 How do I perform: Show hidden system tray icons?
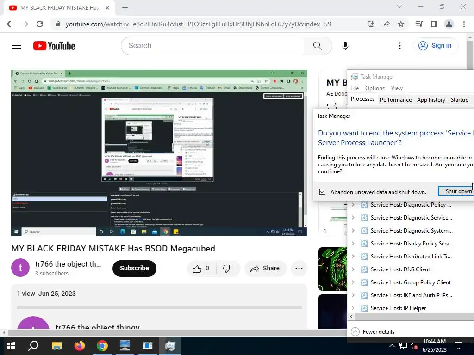pyautogui.click(x=392, y=346)
